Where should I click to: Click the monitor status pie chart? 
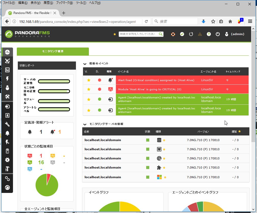coord(47,185)
